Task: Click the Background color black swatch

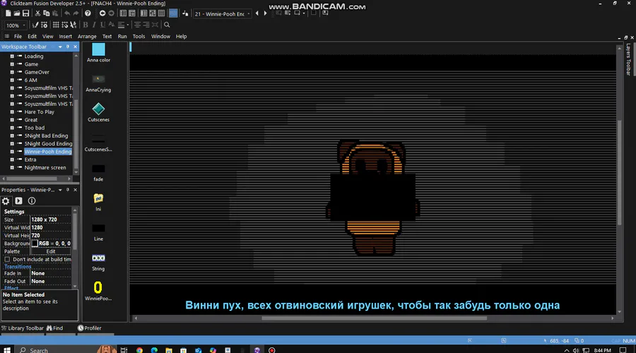Action: (35, 244)
